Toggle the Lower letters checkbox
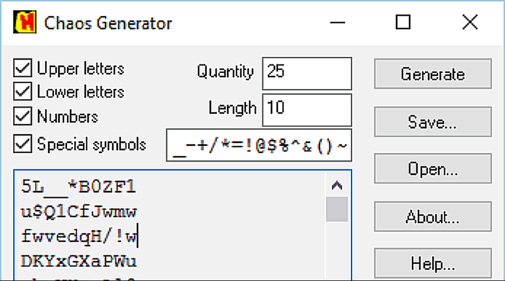The image size is (505, 281). click(23, 92)
